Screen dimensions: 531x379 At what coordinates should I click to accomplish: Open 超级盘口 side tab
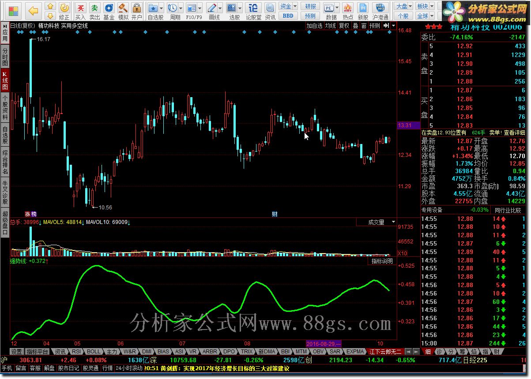coord(5,224)
